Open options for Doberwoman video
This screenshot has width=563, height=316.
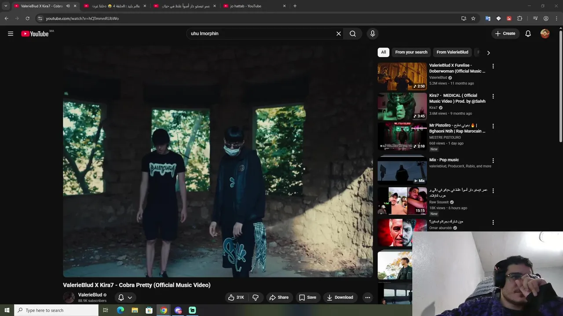[493, 66]
